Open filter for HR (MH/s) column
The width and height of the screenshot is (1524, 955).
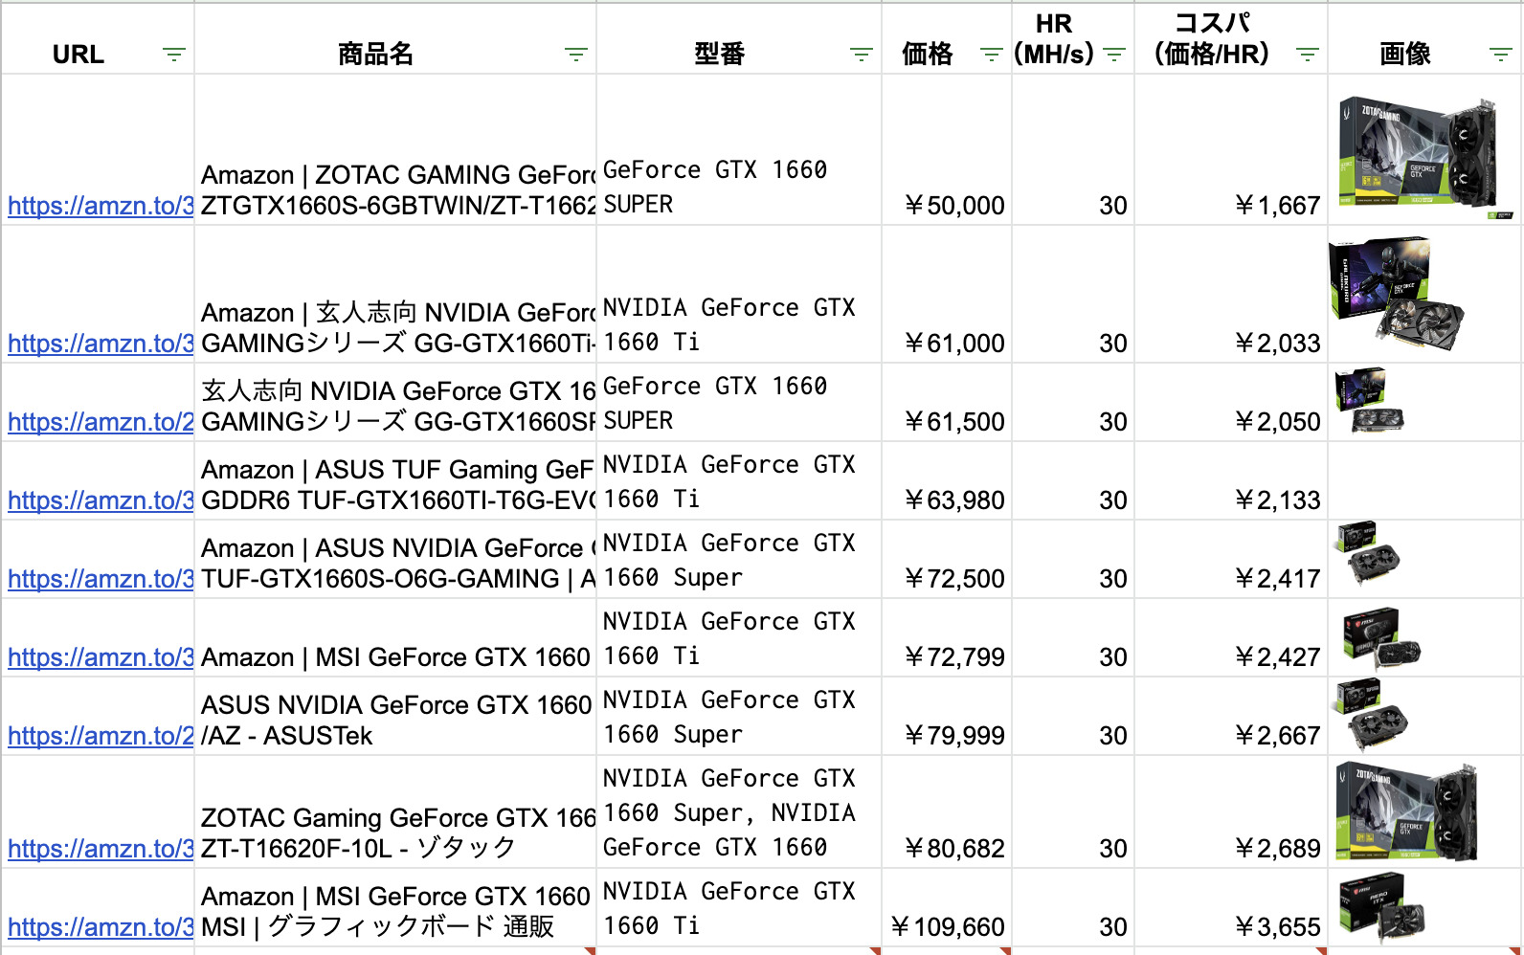(1114, 55)
